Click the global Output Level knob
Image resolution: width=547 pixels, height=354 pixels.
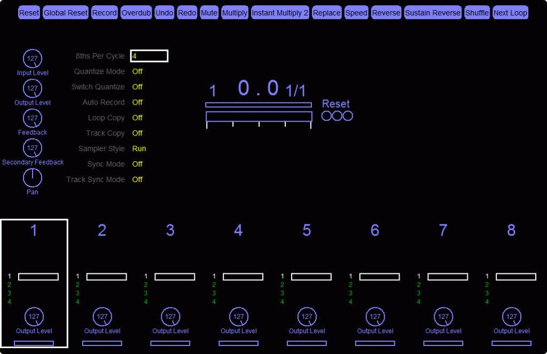[33, 89]
